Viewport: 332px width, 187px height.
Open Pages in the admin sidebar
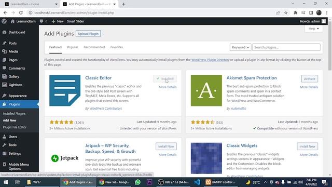coord(13,60)
